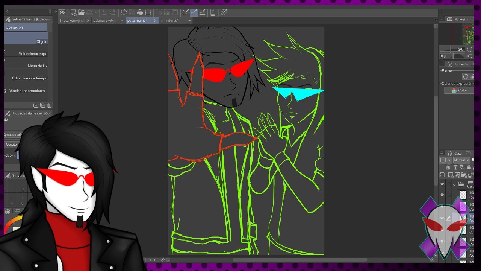
Task: Click the border effect circle icon
Action: click(x=466, y=77)
